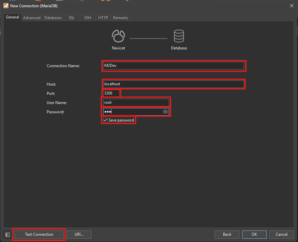Image resolution: width=298 pixels, height=242 pixels.
Task: Click the User Name text field
Action: (x=136, y=102)
